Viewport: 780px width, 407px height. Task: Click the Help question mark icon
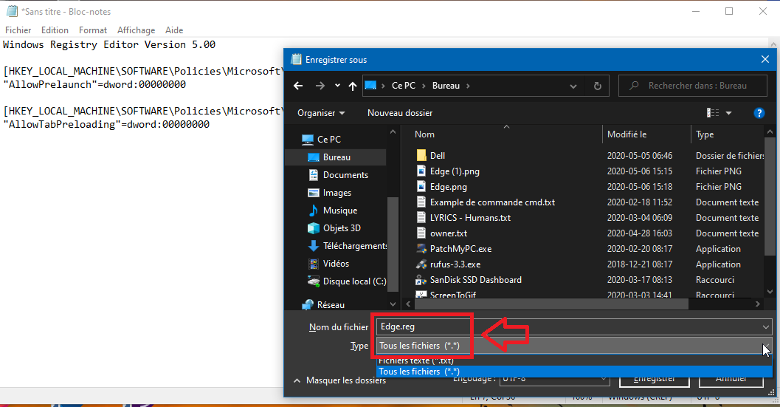pyautogui.click(x=759, y=113)
